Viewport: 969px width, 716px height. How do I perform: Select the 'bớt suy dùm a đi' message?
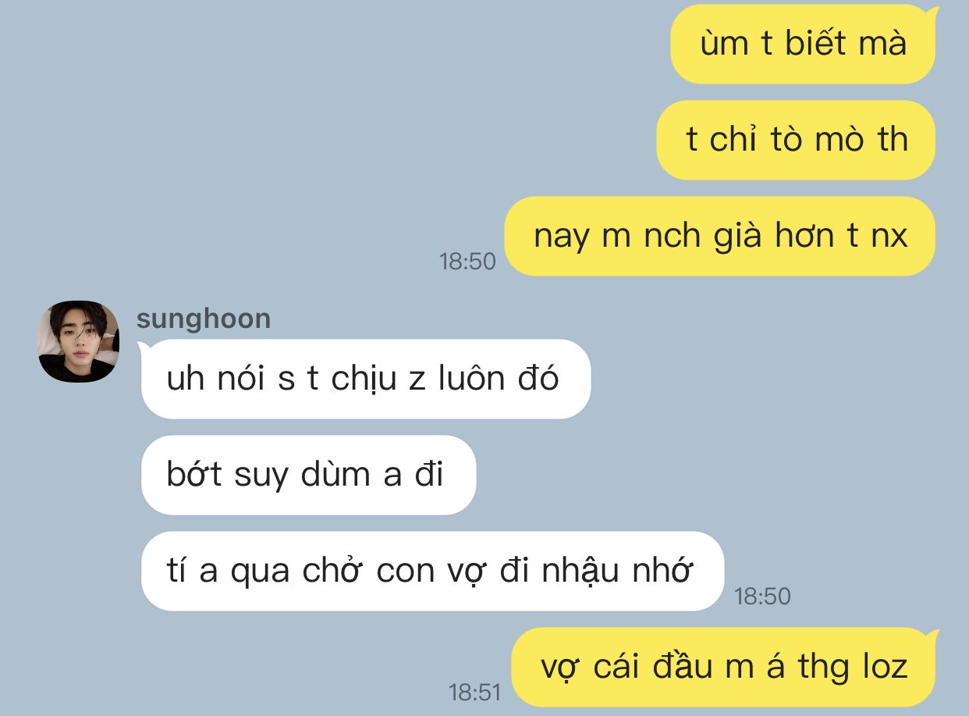click(308, 475)
